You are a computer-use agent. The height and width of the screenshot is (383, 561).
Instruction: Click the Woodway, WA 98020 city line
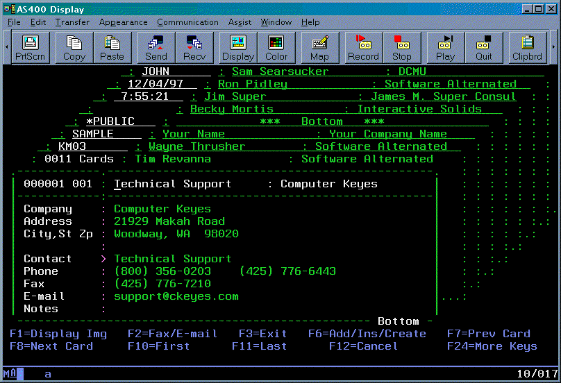click(x=176, y=234)
